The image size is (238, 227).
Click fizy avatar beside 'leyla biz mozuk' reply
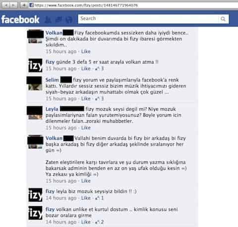[35, 195]
